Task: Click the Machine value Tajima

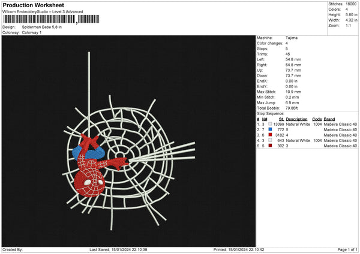Action: (292, 38)
